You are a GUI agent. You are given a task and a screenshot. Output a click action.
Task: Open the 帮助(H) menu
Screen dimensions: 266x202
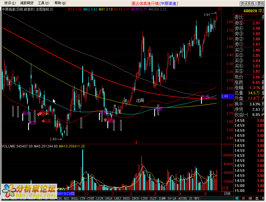(x=60, y=3)
